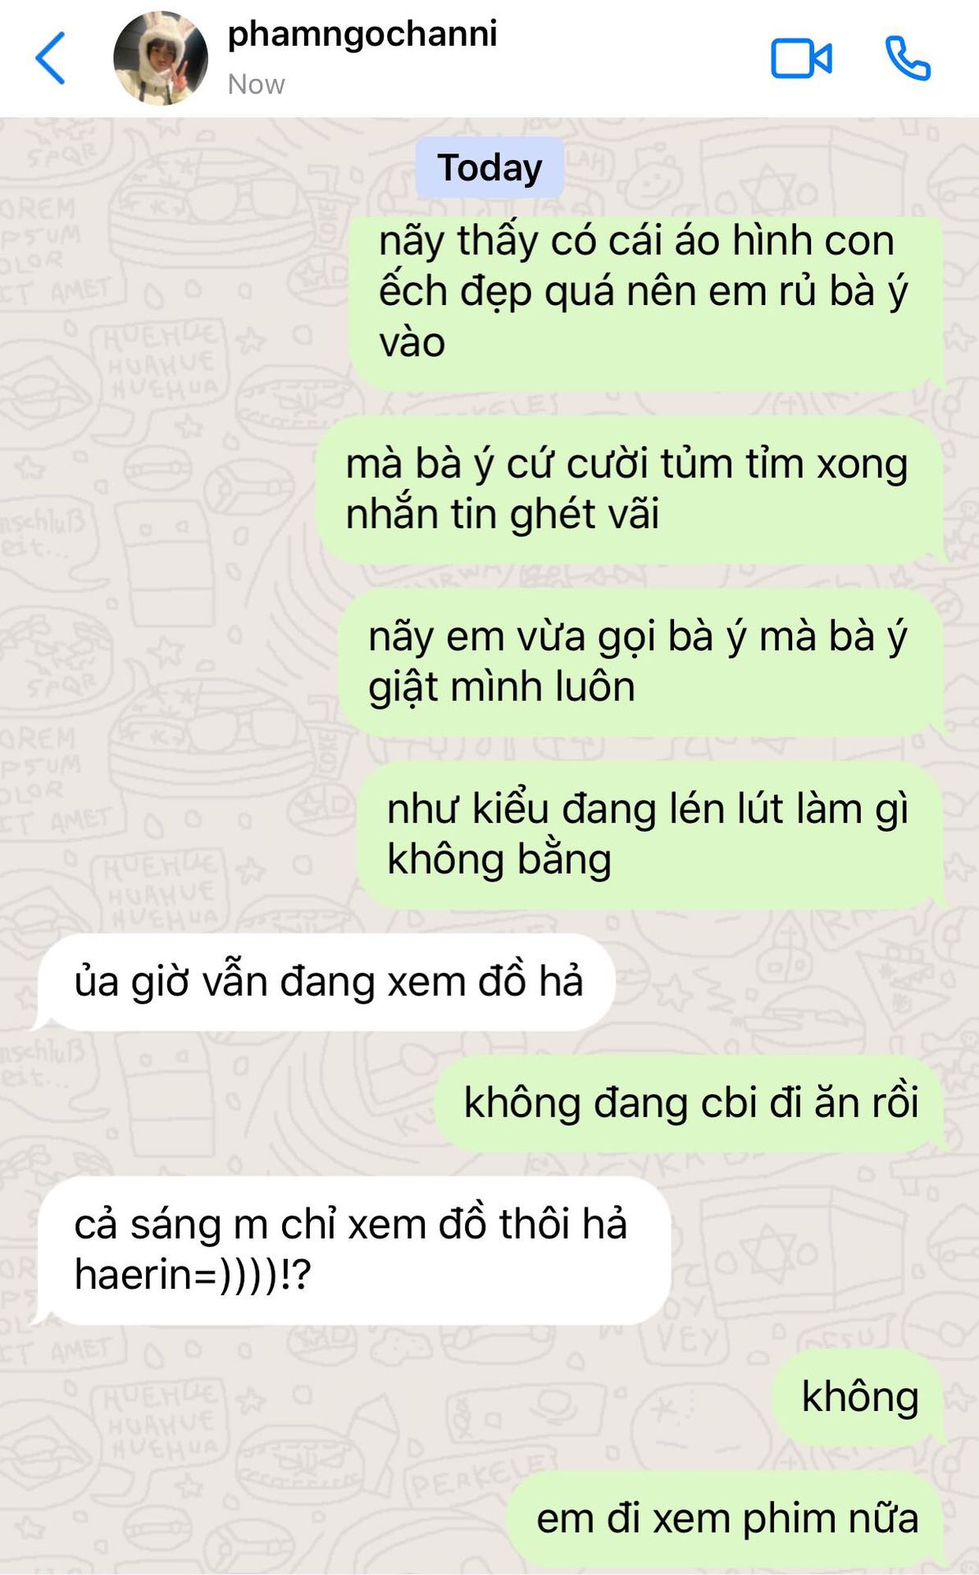Select message 'nãy em vừa gọi bà ý'
Screen dimensions: 979x1575
tap(641, 661)
